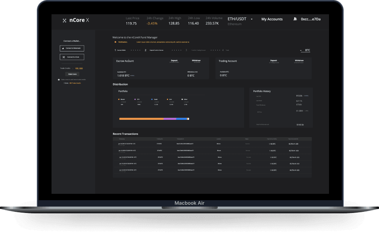This screenshot has width=379, height=234.
Task: Click the Stake Cores button
Action: click(x=72, y=74)
